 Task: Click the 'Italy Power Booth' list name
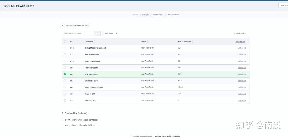pos(92,55)
